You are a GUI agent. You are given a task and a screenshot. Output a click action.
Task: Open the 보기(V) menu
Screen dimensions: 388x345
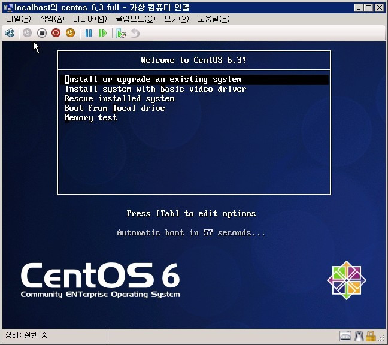click(x=177, y=19)
